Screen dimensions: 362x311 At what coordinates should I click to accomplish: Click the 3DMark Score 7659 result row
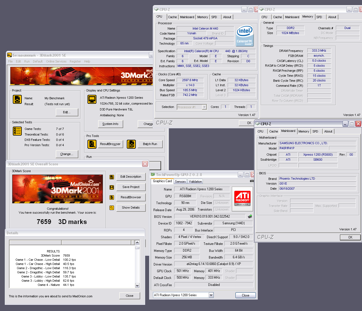click(x=72, y=255)
